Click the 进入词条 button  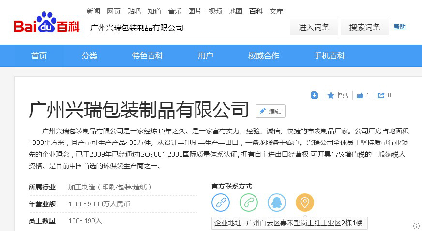click(314, 27)
